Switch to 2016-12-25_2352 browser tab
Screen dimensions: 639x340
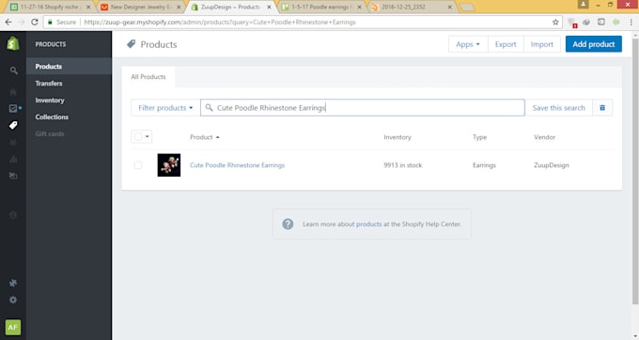click(412, 7)
